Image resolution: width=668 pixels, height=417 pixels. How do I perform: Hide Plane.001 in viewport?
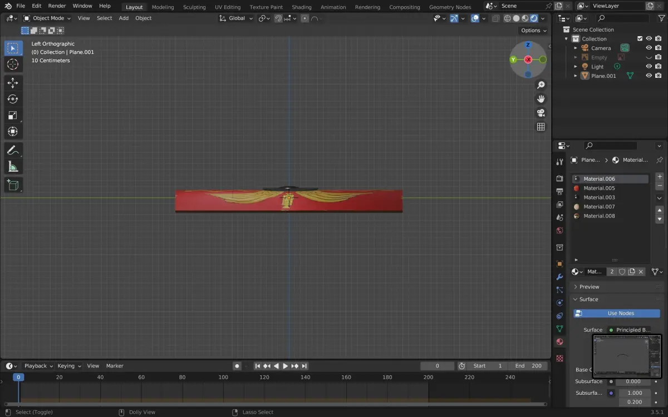point(649,76)
